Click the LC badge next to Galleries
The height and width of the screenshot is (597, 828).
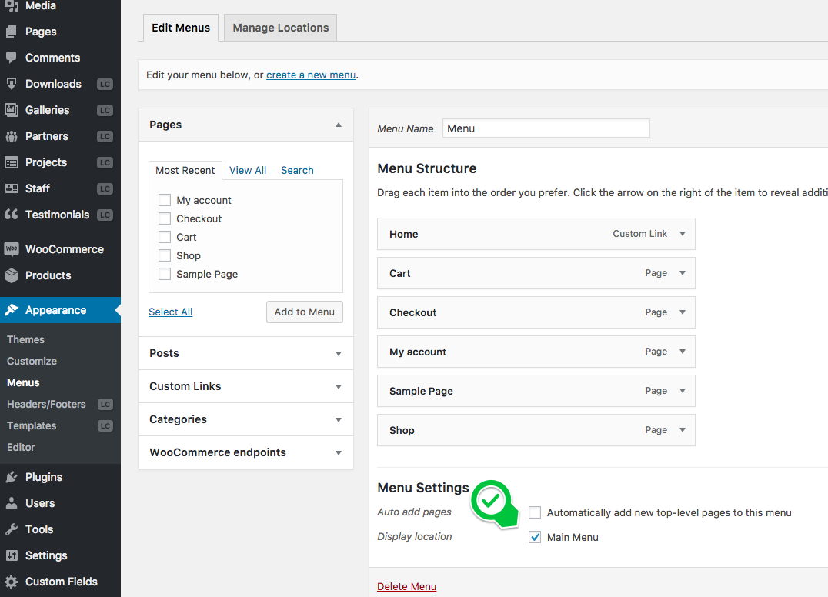105,110
